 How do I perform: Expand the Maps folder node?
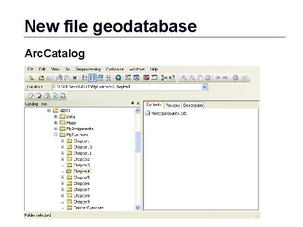56,123
